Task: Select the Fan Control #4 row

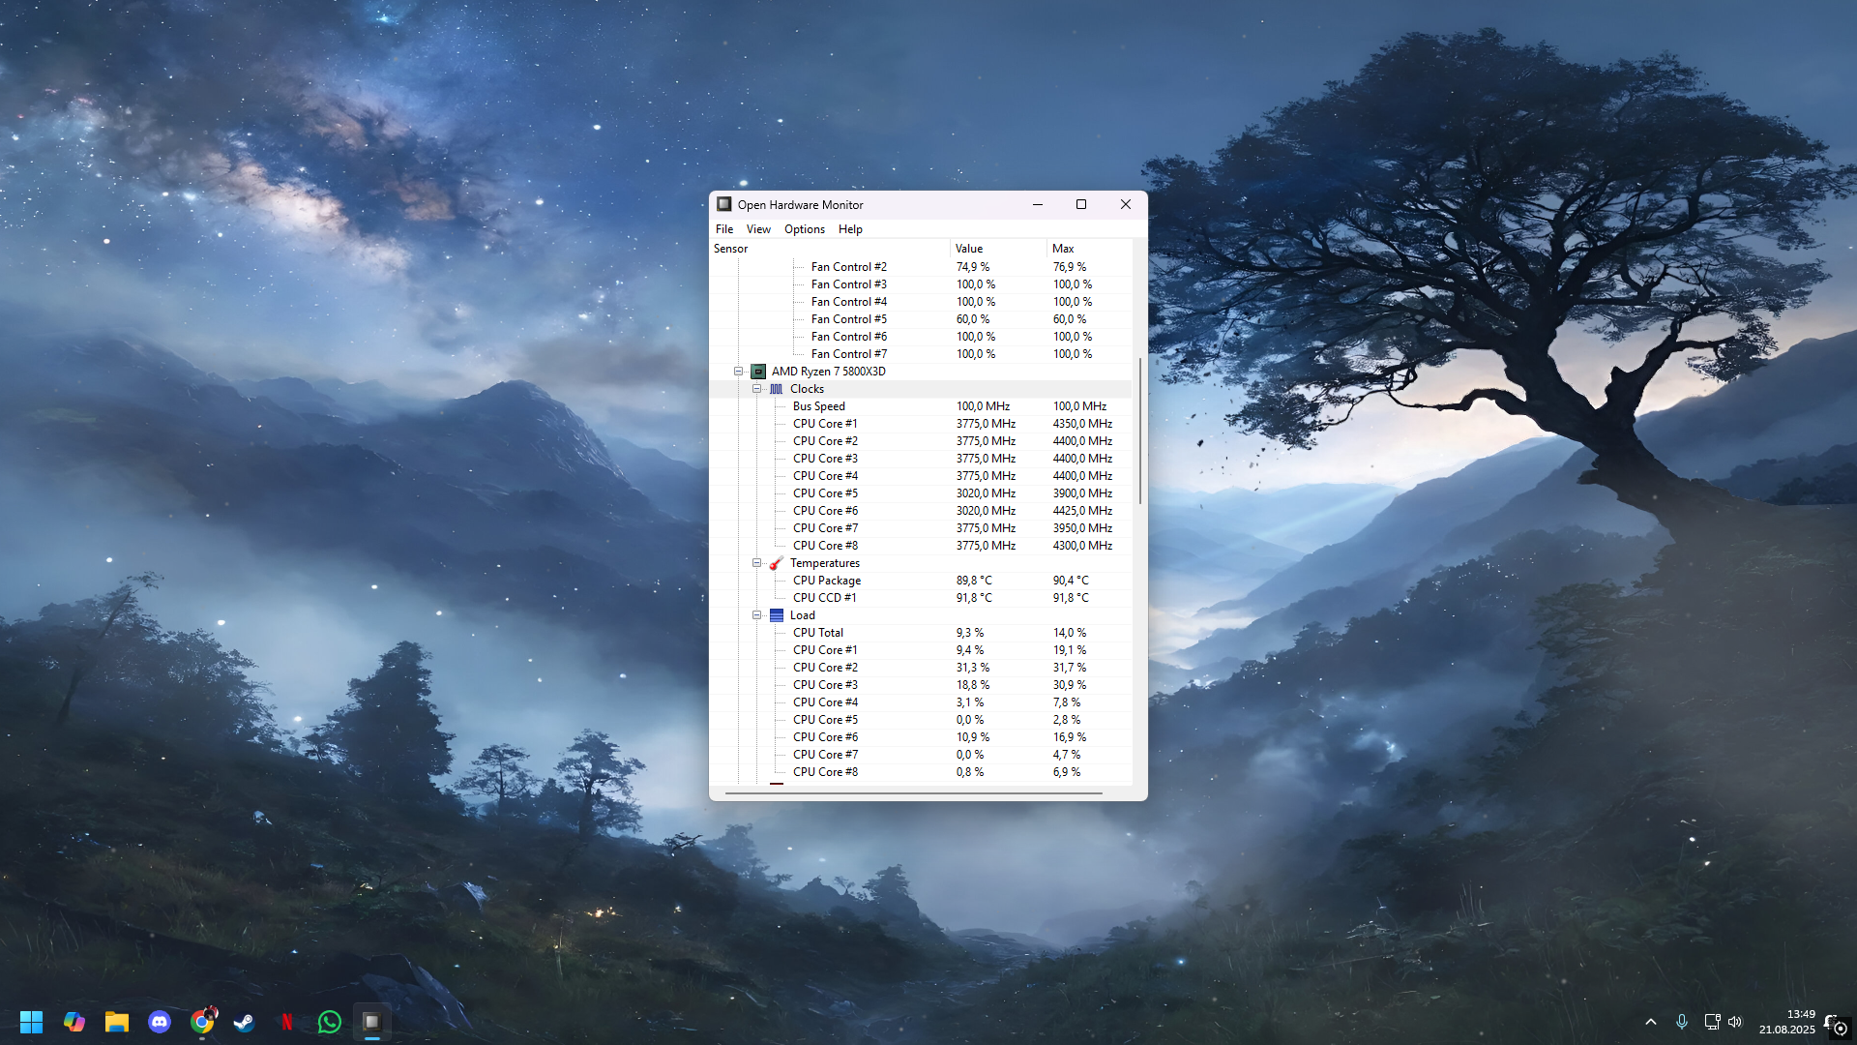Action: 921,302
